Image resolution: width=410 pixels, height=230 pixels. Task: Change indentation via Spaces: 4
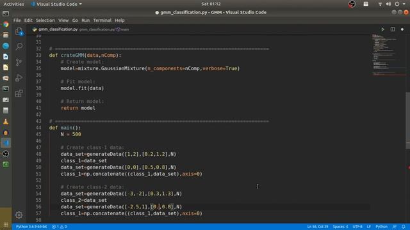pyautogui.click(x=340, y=227)
